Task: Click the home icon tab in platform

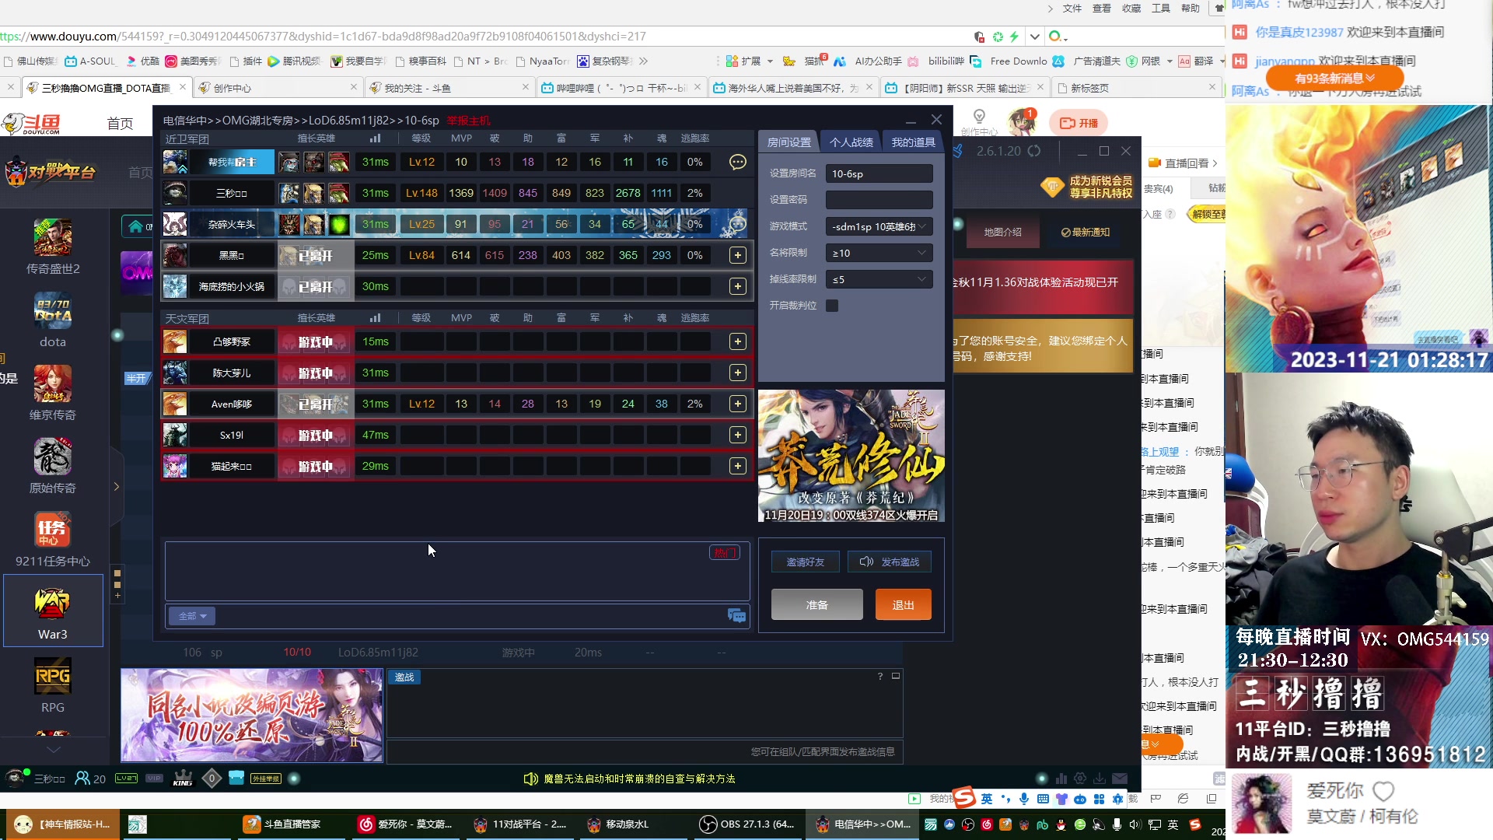Action: pos(136,226)
